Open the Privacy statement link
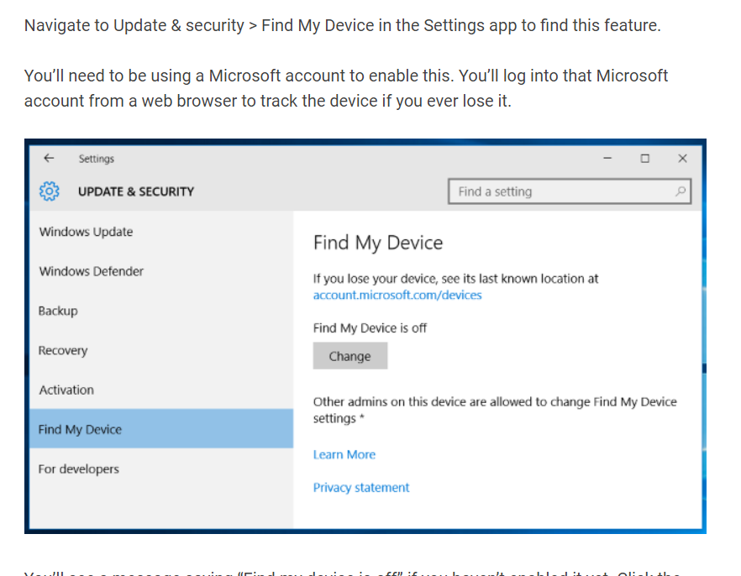 click(361, 487)
